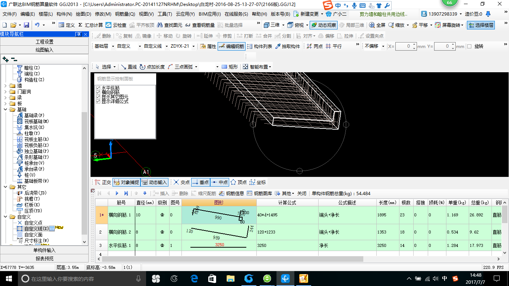The image size is (509, 286).
Task: Open a project with the folder icon
Action: coord(13,25)
